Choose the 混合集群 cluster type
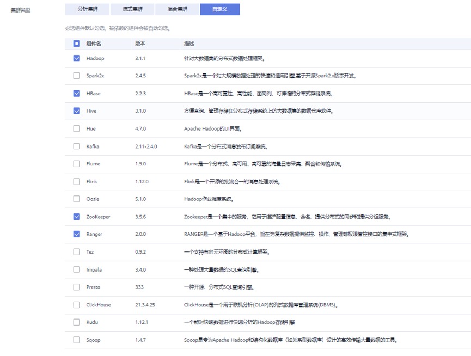Image resolution: width=471 pixels, height=356 pixels. coord(177,9)
